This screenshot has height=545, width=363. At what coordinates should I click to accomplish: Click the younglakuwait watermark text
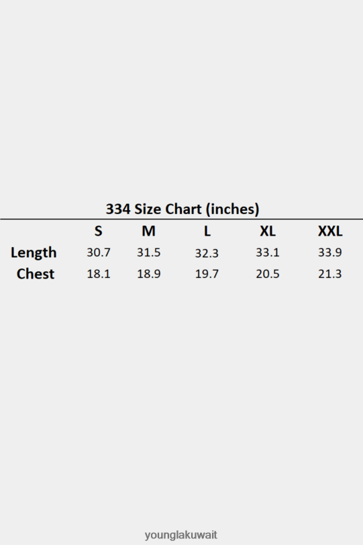click(x=181, y=535)
